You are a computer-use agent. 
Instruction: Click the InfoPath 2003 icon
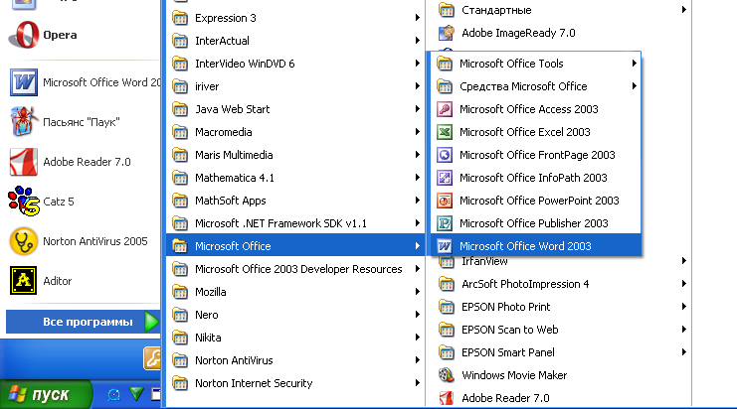[445, 178]
